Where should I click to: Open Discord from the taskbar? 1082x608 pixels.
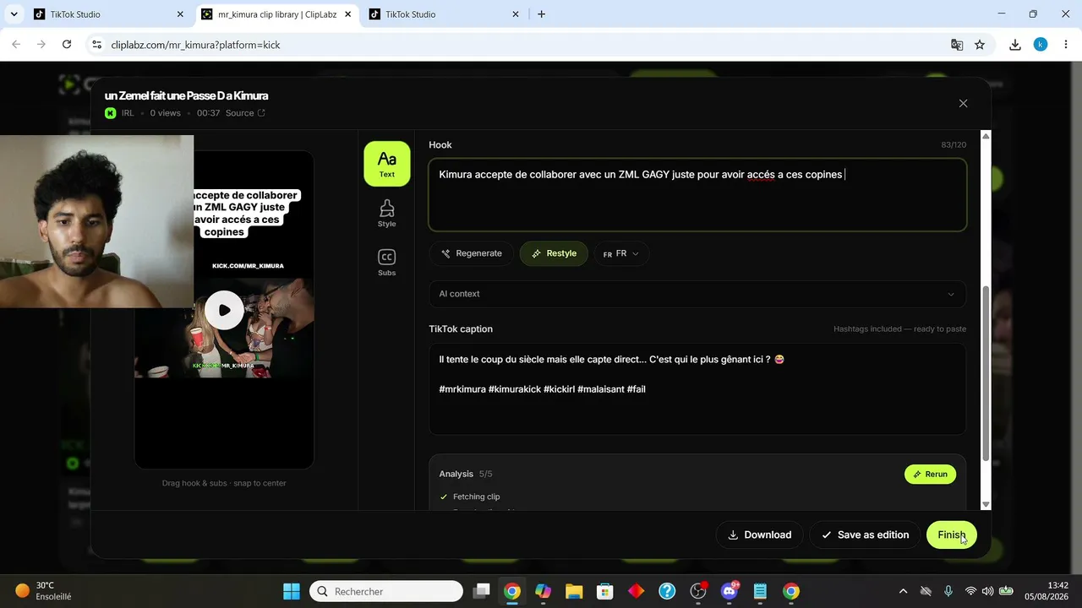[x=730, y=591]
